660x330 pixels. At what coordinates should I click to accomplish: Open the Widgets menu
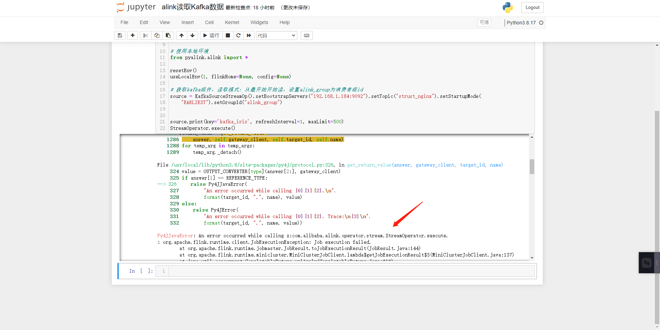[x=259, y=22]
